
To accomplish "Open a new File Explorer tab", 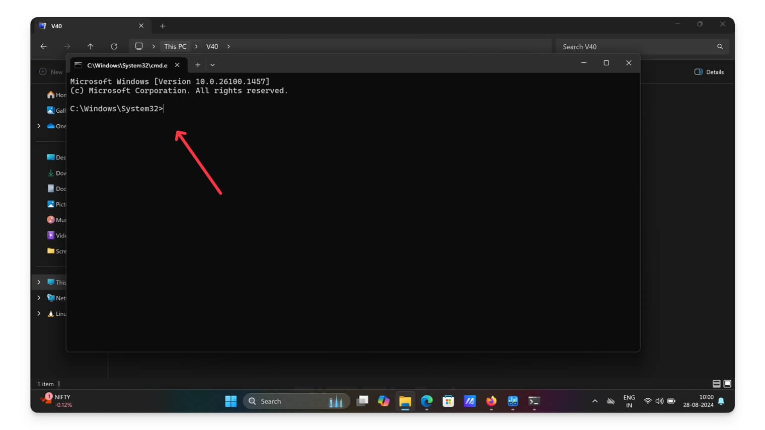I will [x=163, y=26].
